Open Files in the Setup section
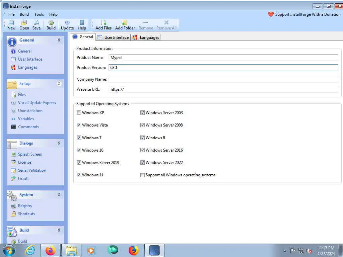Viewport: 343px width, 257px height. coord(18,95)
